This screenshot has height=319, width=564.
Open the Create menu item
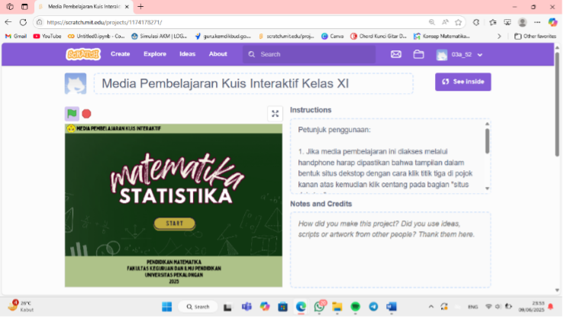click(120, 54)
